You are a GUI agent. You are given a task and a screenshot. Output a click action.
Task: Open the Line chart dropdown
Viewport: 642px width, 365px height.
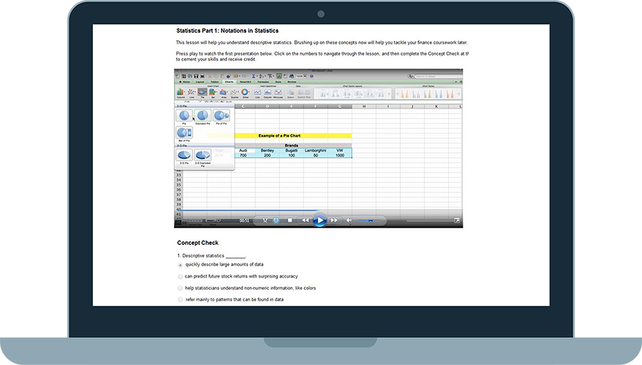click(192, 93)
